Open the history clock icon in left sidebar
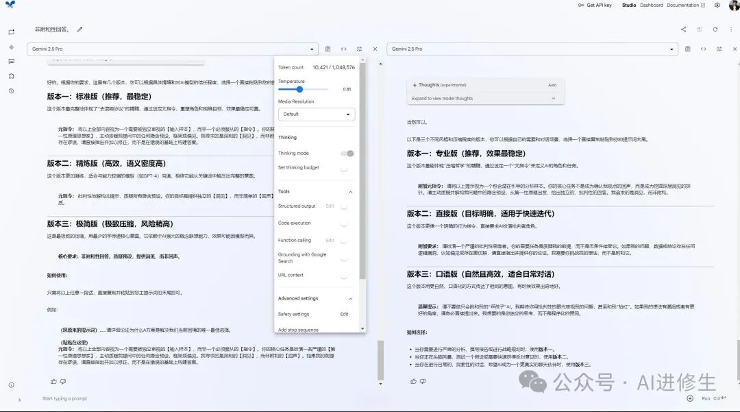 tap(12, 90)
